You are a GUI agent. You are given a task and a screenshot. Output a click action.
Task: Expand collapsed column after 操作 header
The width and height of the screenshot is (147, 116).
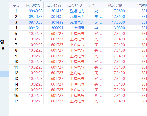point(102,5)
